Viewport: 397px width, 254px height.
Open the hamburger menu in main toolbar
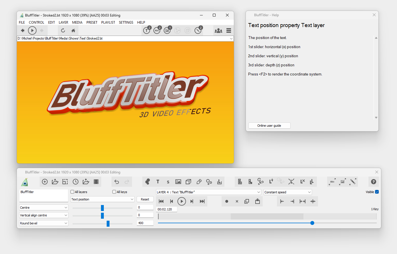(229, 30)
